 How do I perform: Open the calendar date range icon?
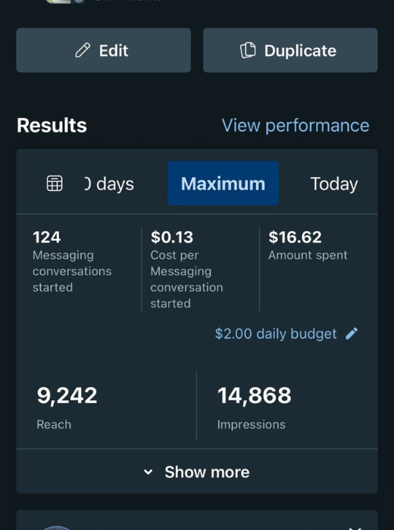55,183
